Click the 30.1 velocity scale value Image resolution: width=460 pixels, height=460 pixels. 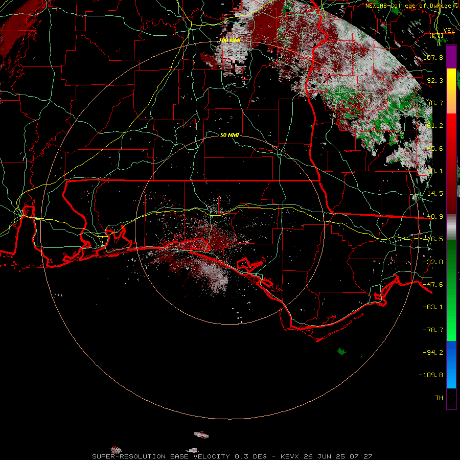point(435,171)
